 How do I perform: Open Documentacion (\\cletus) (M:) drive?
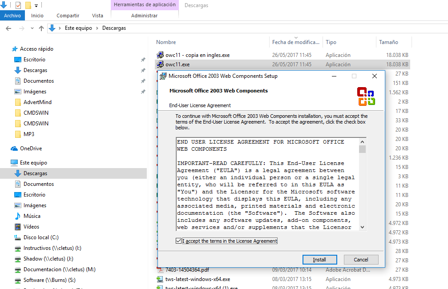(x=60, y=269)
